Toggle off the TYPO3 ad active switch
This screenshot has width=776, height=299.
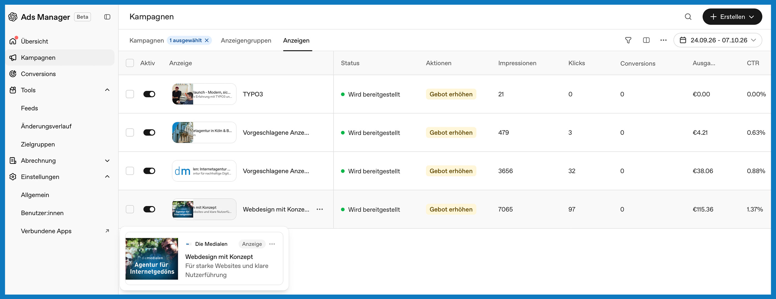[149, 94]
